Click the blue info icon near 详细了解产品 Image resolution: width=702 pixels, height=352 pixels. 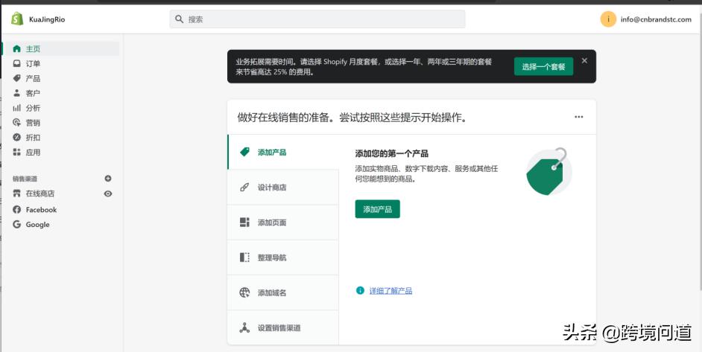[x=360, y=291]
